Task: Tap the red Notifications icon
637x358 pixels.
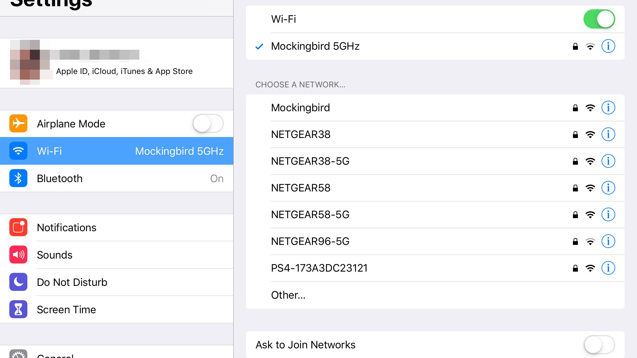Action: [x=18, y=227]
